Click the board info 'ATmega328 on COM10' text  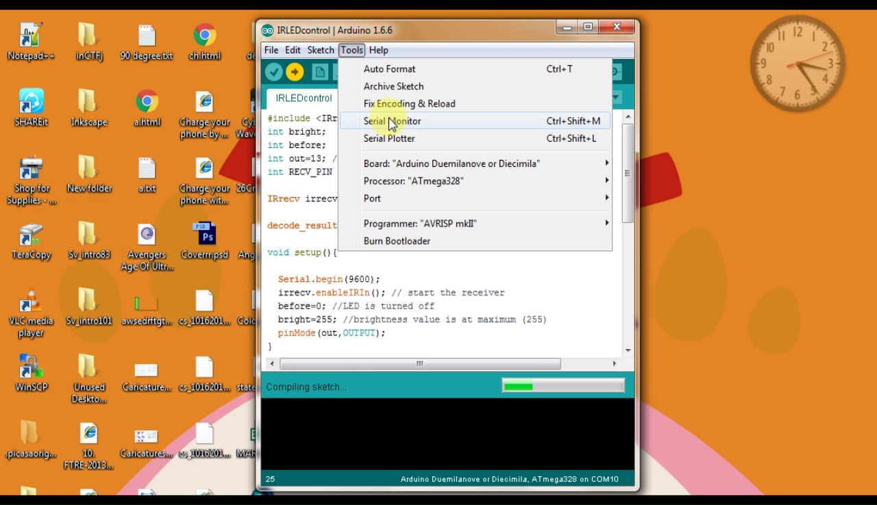point(575,479)
